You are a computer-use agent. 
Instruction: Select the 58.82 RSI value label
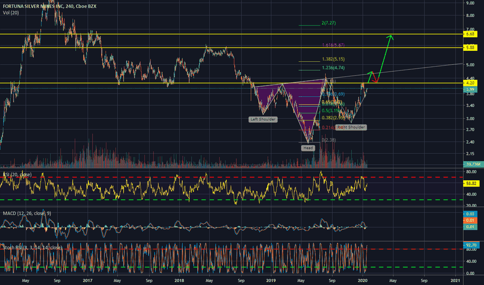coord(472,183)
